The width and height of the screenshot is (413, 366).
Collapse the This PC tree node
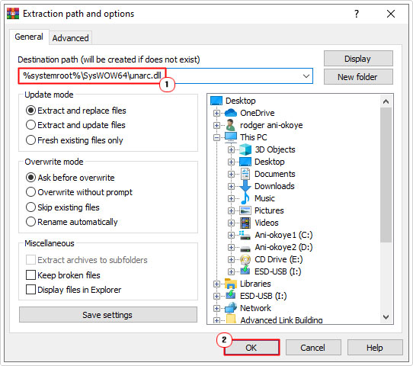[x=216, y=137]
